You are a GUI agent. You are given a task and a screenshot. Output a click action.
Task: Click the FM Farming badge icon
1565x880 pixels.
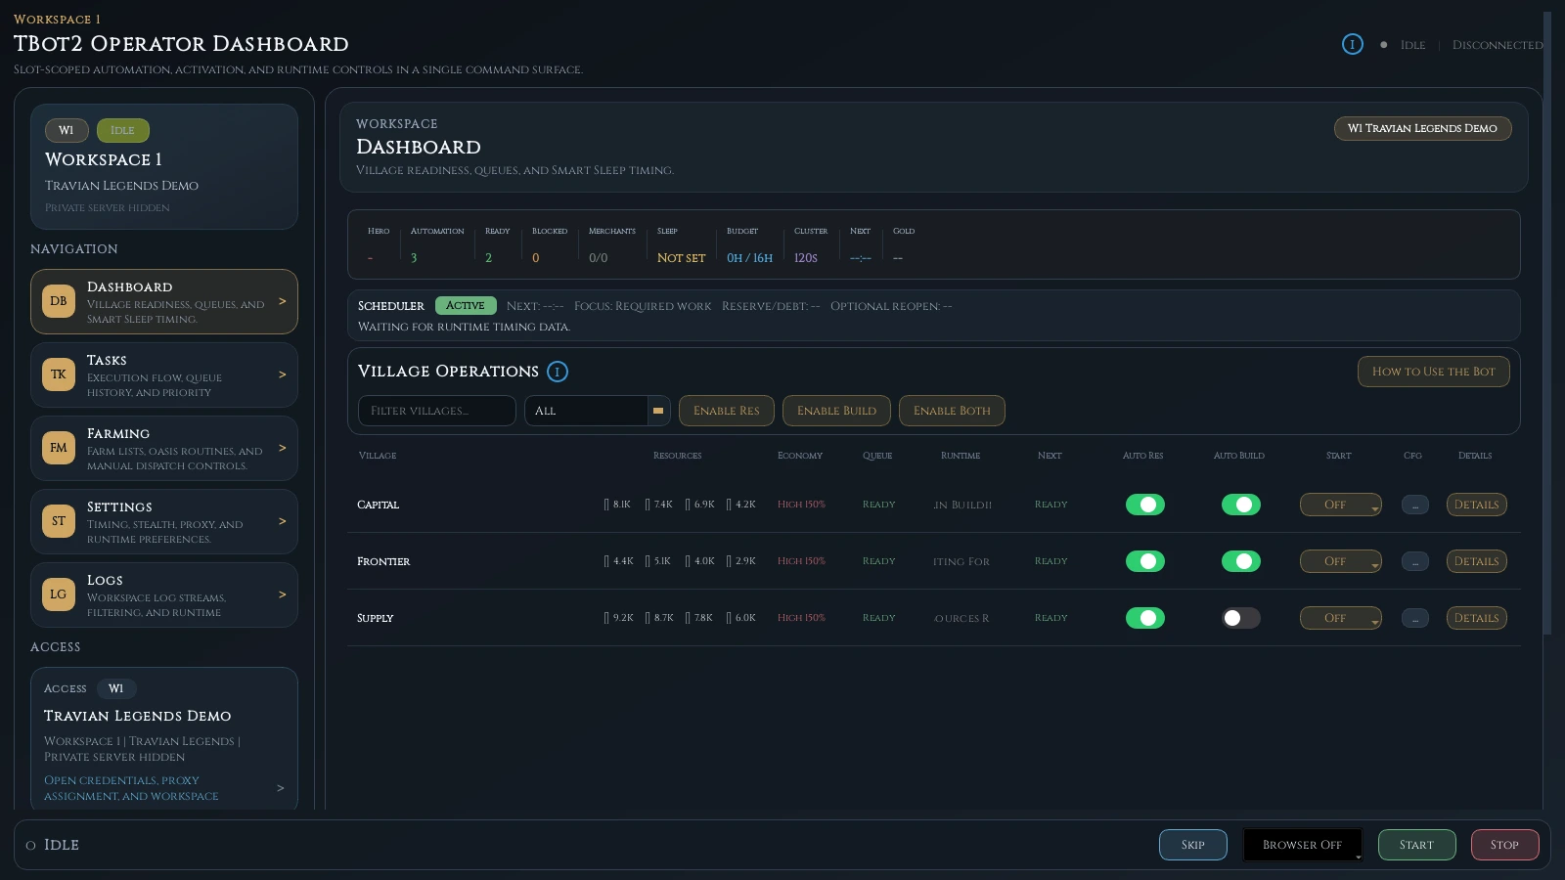click(59, 448)
